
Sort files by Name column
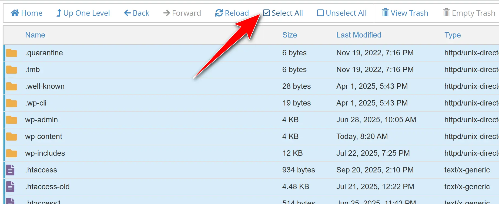click(35, 35)
